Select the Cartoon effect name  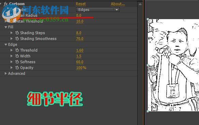(17, 4)
